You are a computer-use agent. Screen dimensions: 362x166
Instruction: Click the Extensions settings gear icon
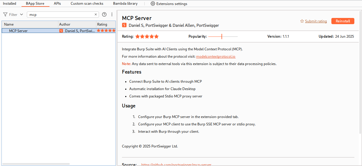pos(153,4)
